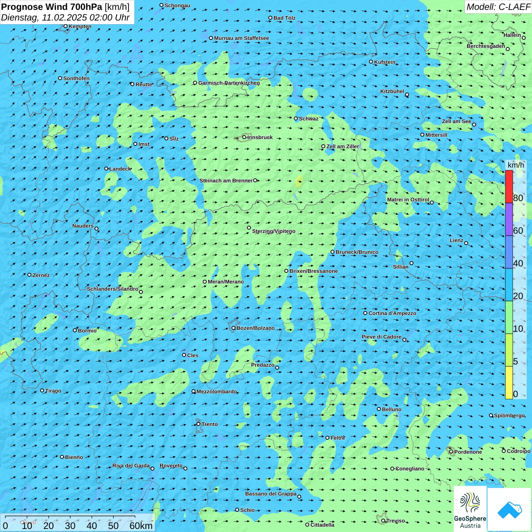Click the 'Zell am Ziller' label
Image resolution: width=532 pixels, height=532 pixels.
click(x=343, y=146)
